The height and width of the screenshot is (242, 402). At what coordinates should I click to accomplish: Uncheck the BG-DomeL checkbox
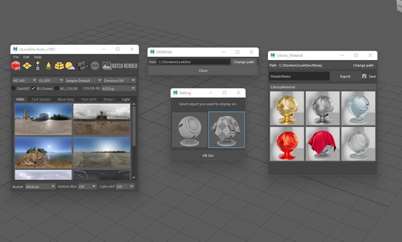point(33,88)
